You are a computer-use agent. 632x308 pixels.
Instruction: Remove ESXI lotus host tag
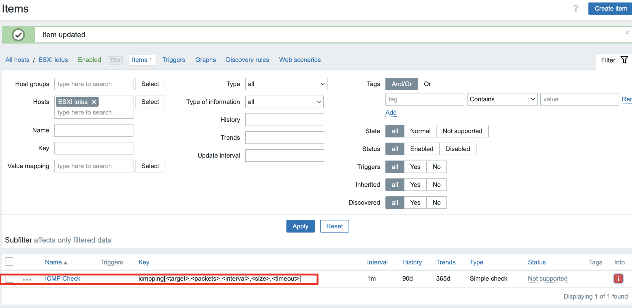94,102
